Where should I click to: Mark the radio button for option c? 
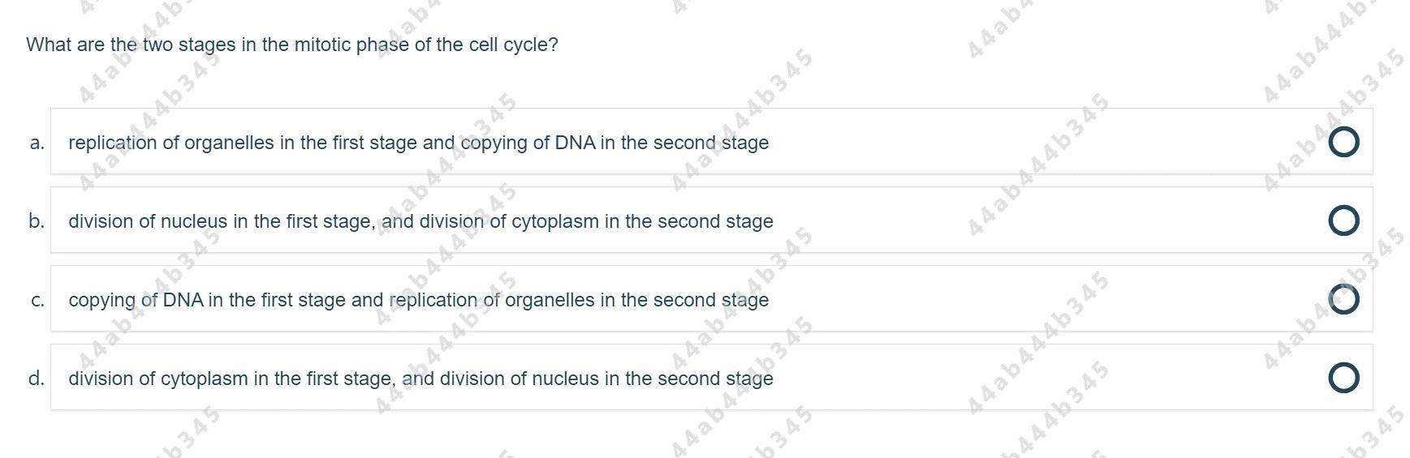click(x=1343, y=299)
